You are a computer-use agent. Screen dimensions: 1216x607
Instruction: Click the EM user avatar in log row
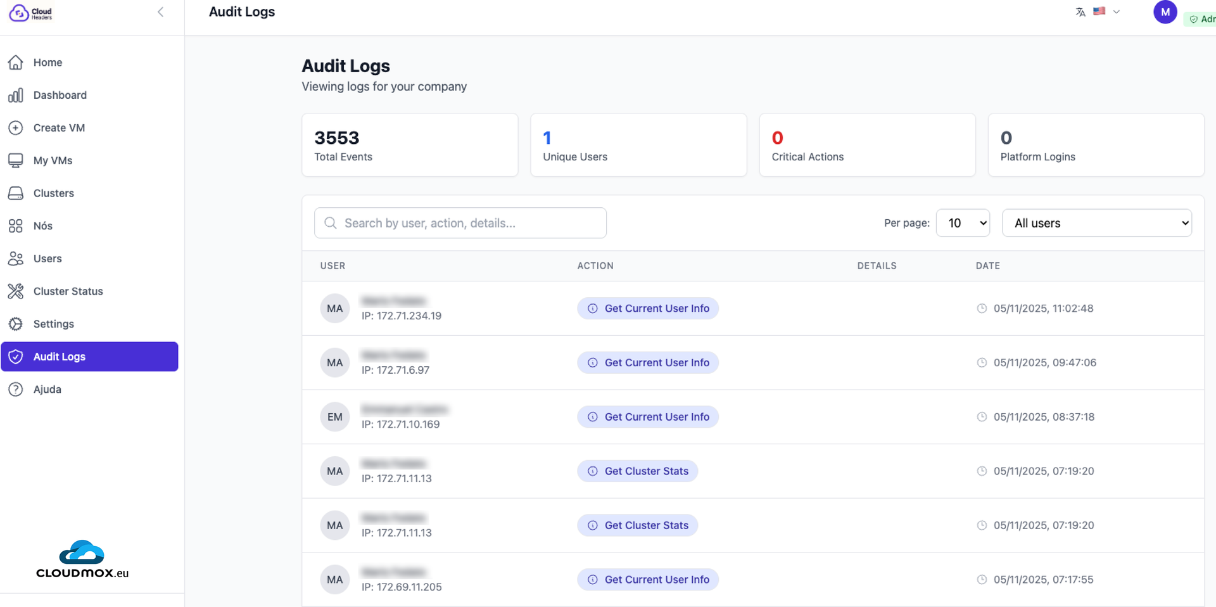[335, 417]
